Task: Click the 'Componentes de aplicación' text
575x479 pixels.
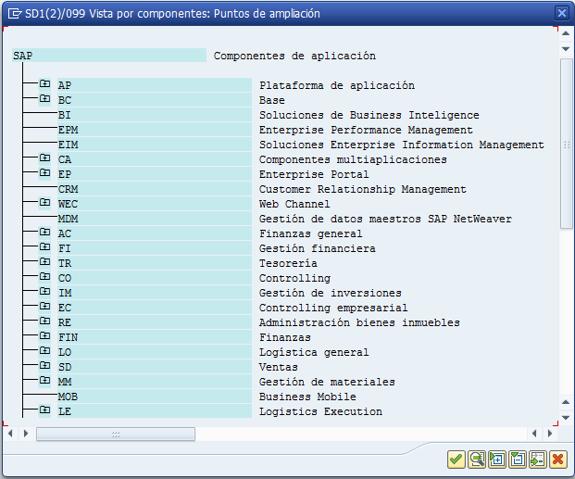Action: point(294,56)
